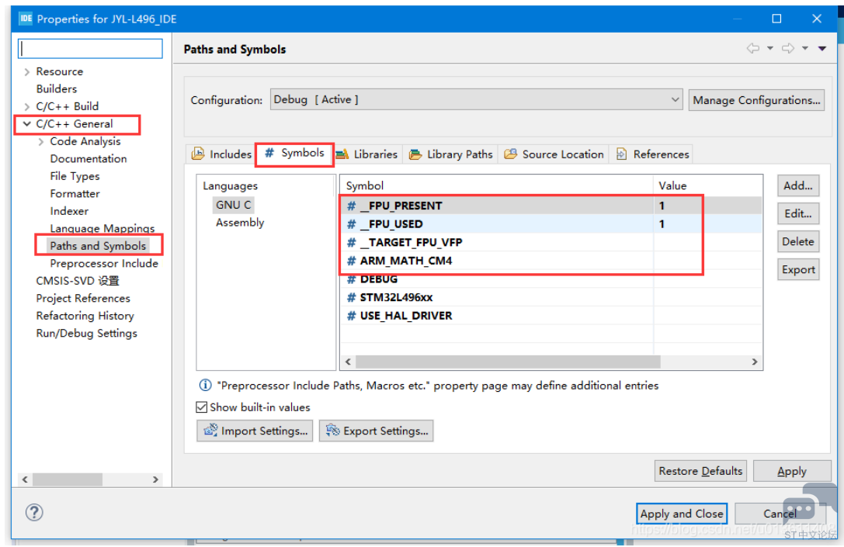Open the Includes tab
Viewport: 844px width, 547px height.
(x=222, y=154)
